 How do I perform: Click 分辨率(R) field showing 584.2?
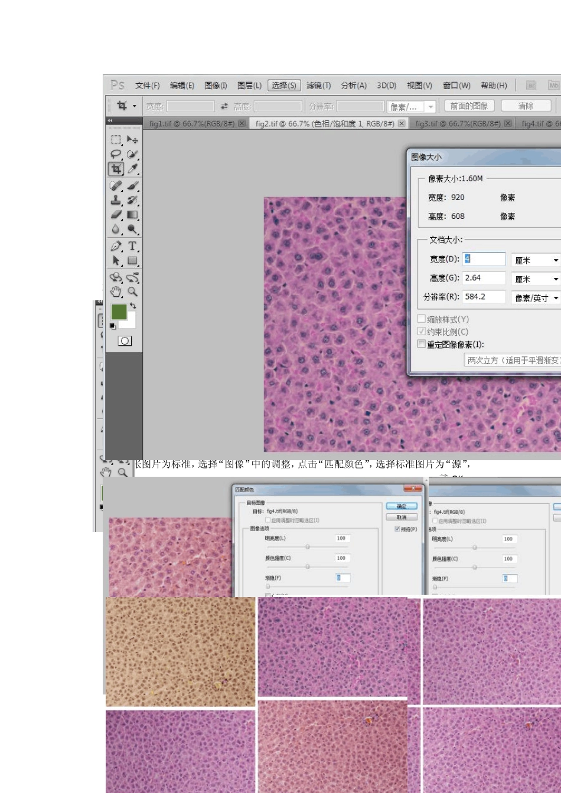tap(484, 297)
